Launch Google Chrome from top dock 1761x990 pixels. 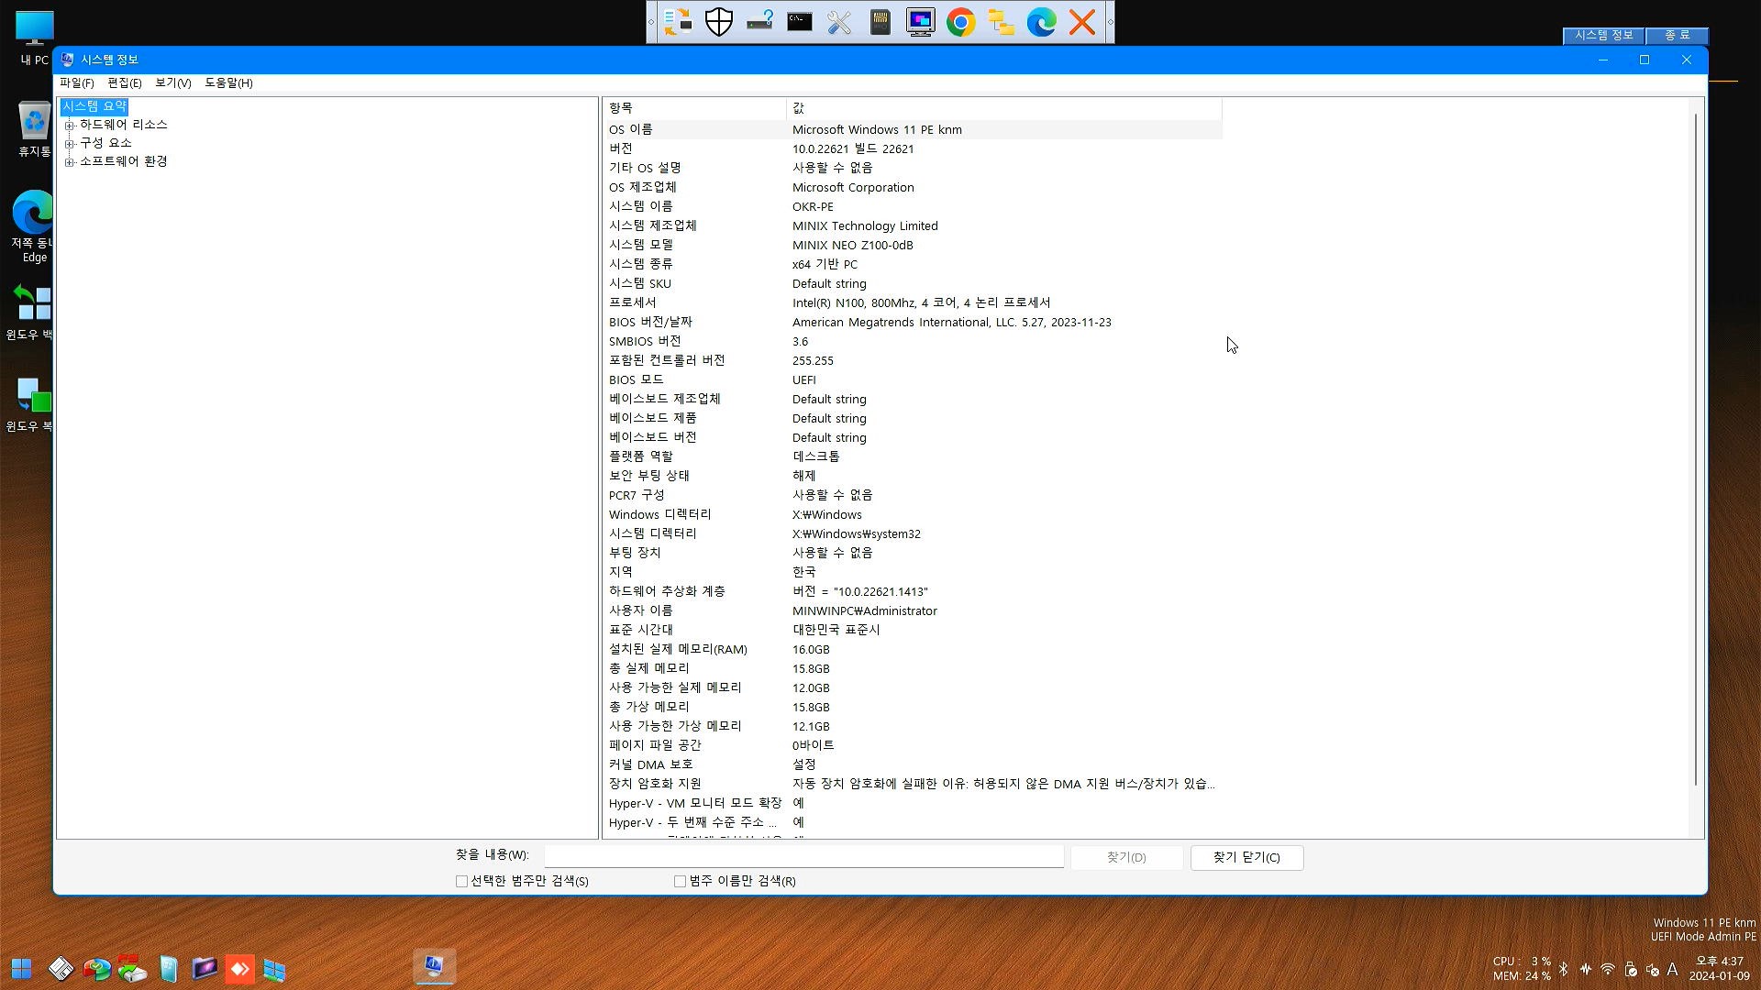(961, 22)
